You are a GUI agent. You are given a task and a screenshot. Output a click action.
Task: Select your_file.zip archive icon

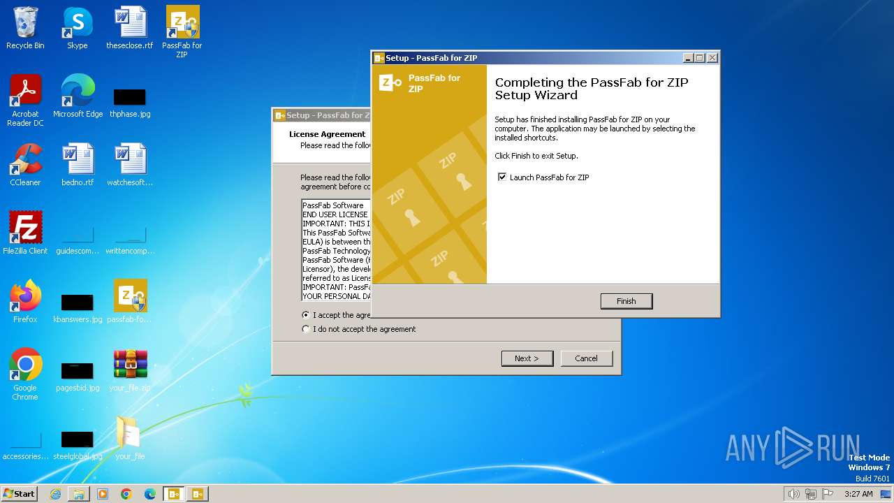point(130,370)
